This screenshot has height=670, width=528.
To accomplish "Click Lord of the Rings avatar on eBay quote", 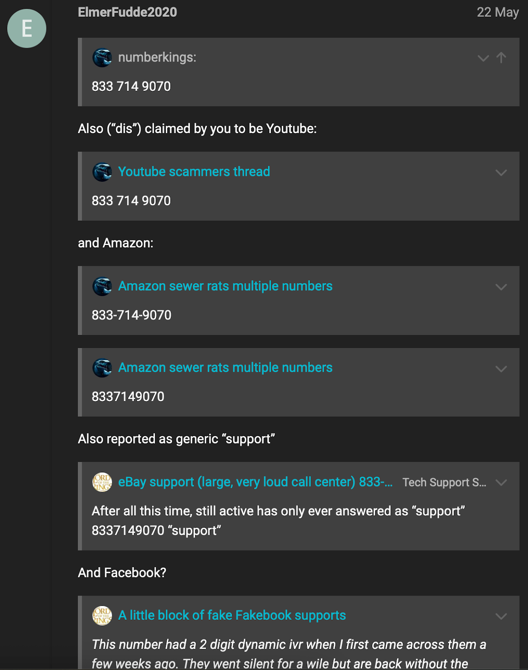I will 102,482.
